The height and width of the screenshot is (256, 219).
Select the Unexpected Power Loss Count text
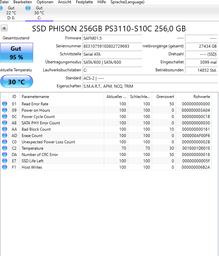tap(48, 142)
